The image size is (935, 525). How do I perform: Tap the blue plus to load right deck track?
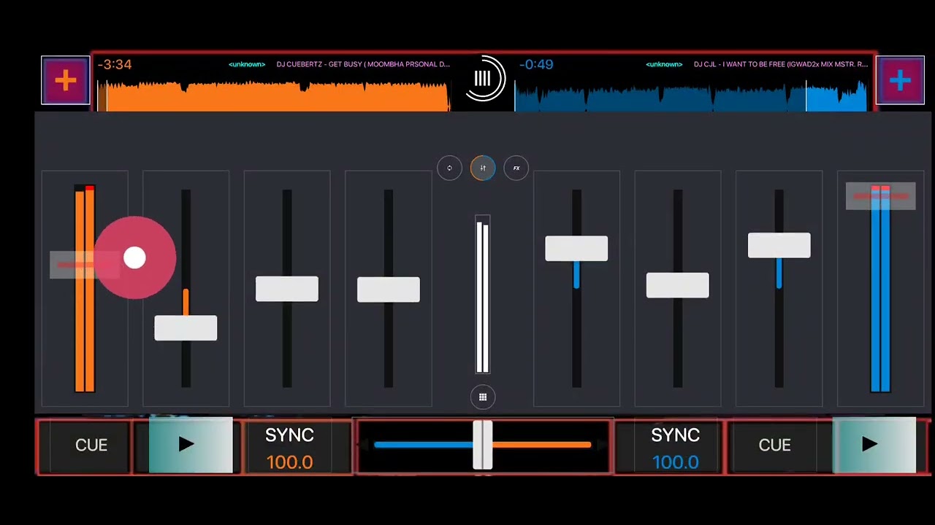pos(900,80)
